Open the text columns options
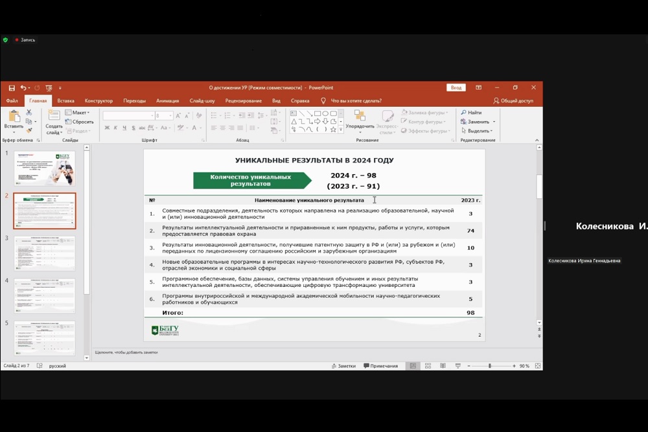Viewport: 648px width, 432px height. [254, 128]
